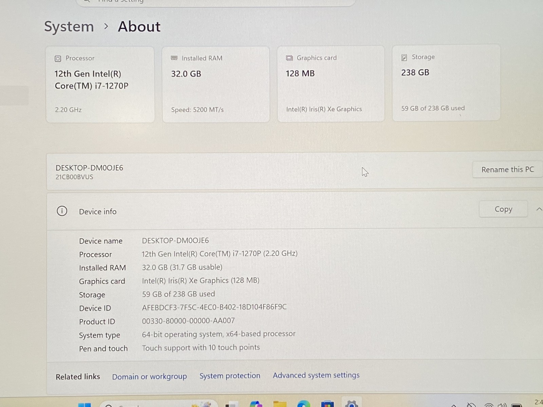543x407 pixels.
Task: Click the Processor chip icon on the first card
Action: pyautogui.click(x=58, y=59)
